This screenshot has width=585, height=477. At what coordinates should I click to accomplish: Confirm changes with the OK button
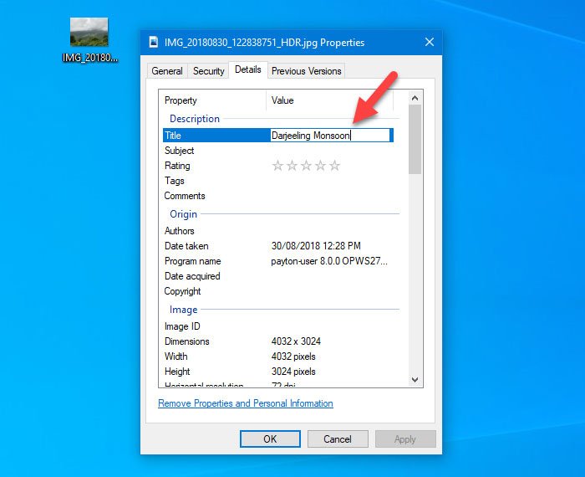(x=270, y=439)
